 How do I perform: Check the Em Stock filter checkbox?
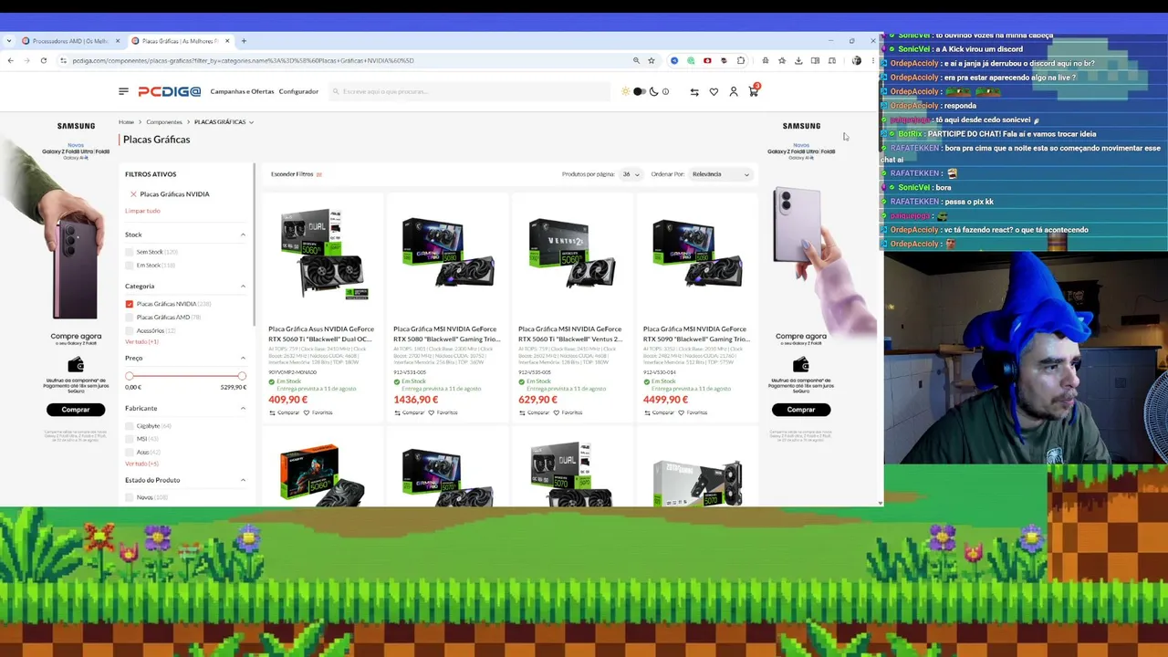pos(130,266)
